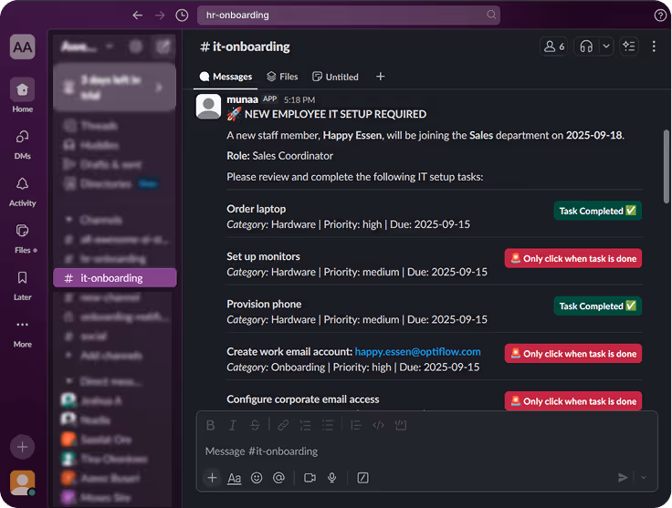Screen dimensions: 672x508
Task: Click the hr-onboarding search field
Action: tap(348, 15)
